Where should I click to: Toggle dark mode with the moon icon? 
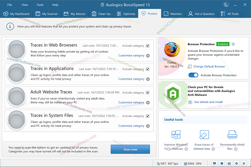pyautogui.click(x=226, y=5)
